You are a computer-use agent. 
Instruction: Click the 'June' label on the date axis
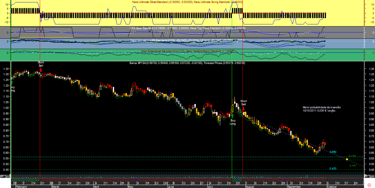tap(171, 187)
